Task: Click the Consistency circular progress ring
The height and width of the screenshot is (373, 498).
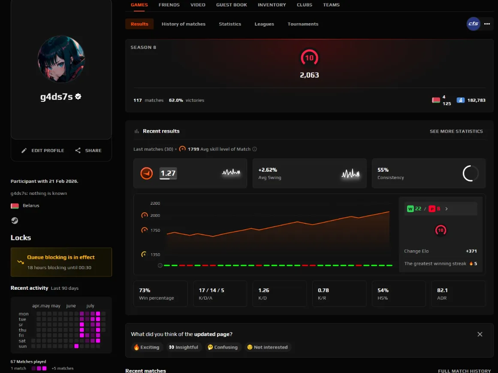Action: point(470,173)
